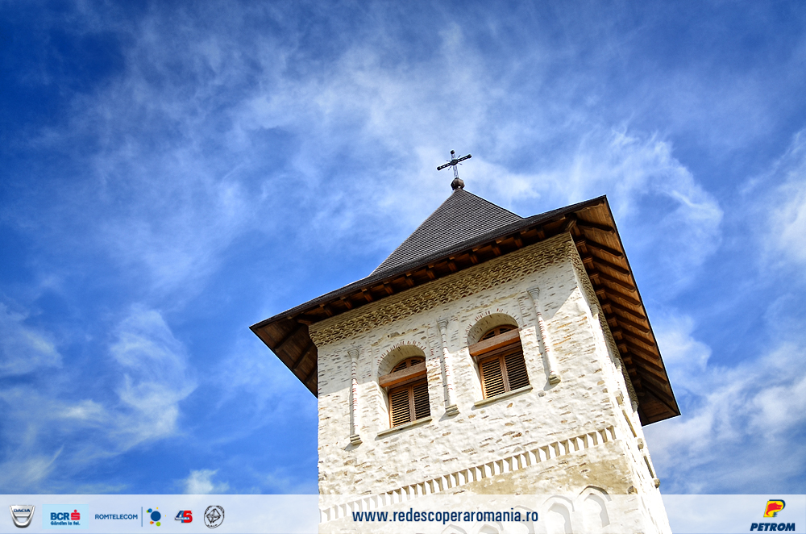
Task: Click the Petrom logo
Action: coord(772,515)
